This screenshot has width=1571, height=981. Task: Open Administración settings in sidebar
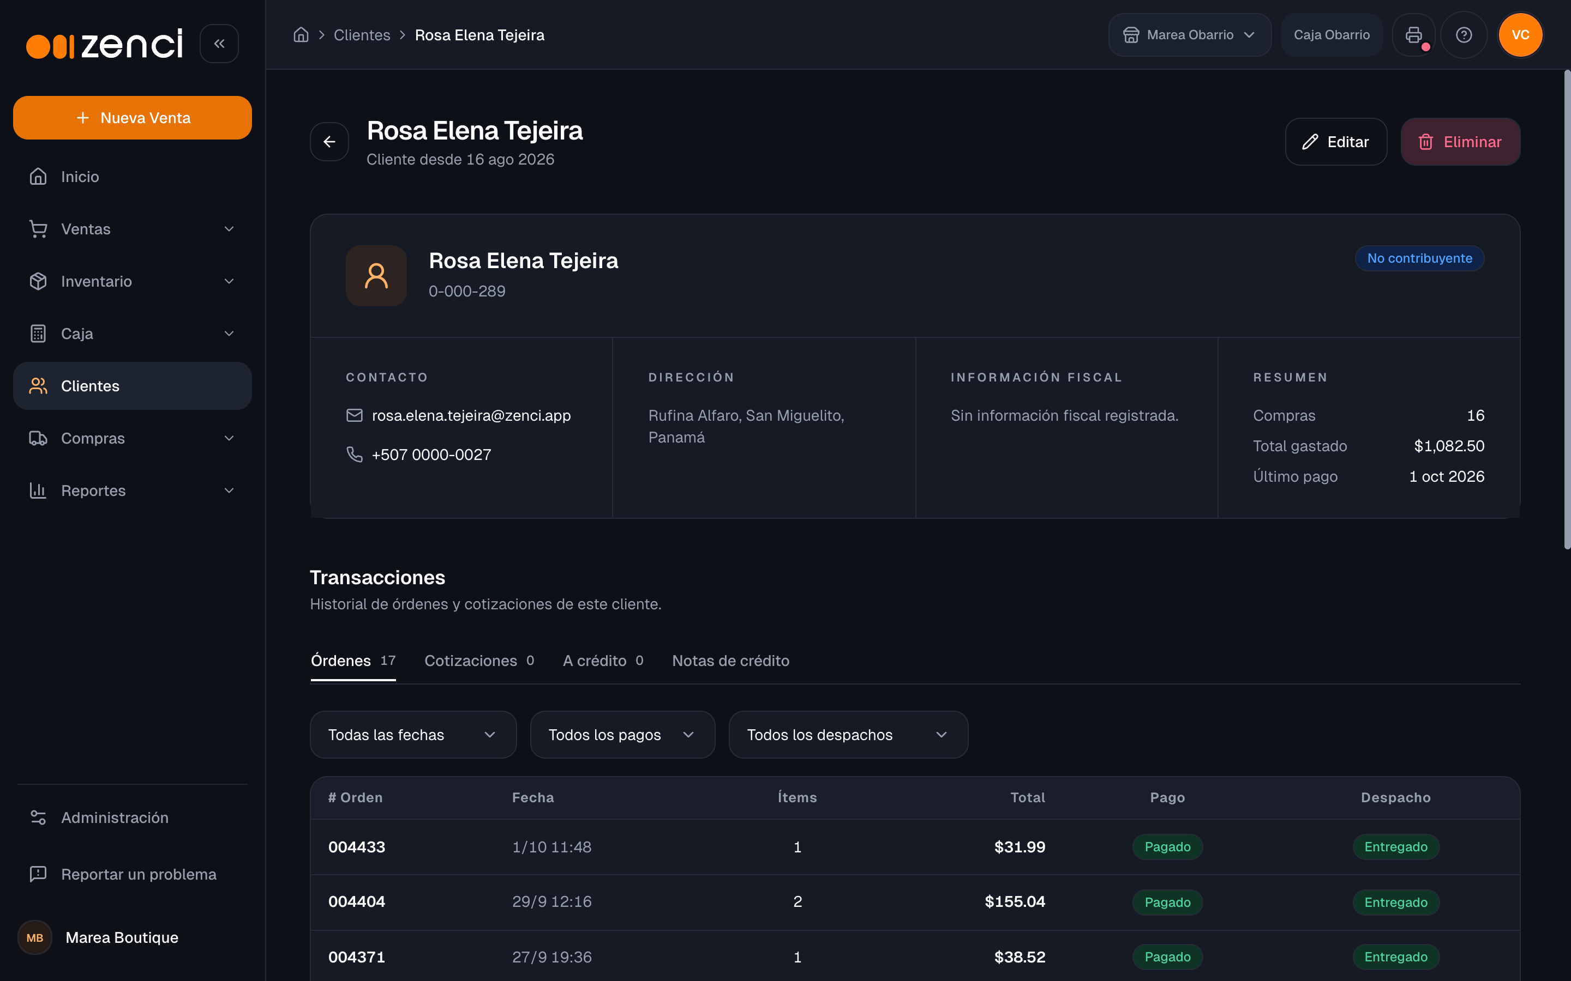[133, 818]
